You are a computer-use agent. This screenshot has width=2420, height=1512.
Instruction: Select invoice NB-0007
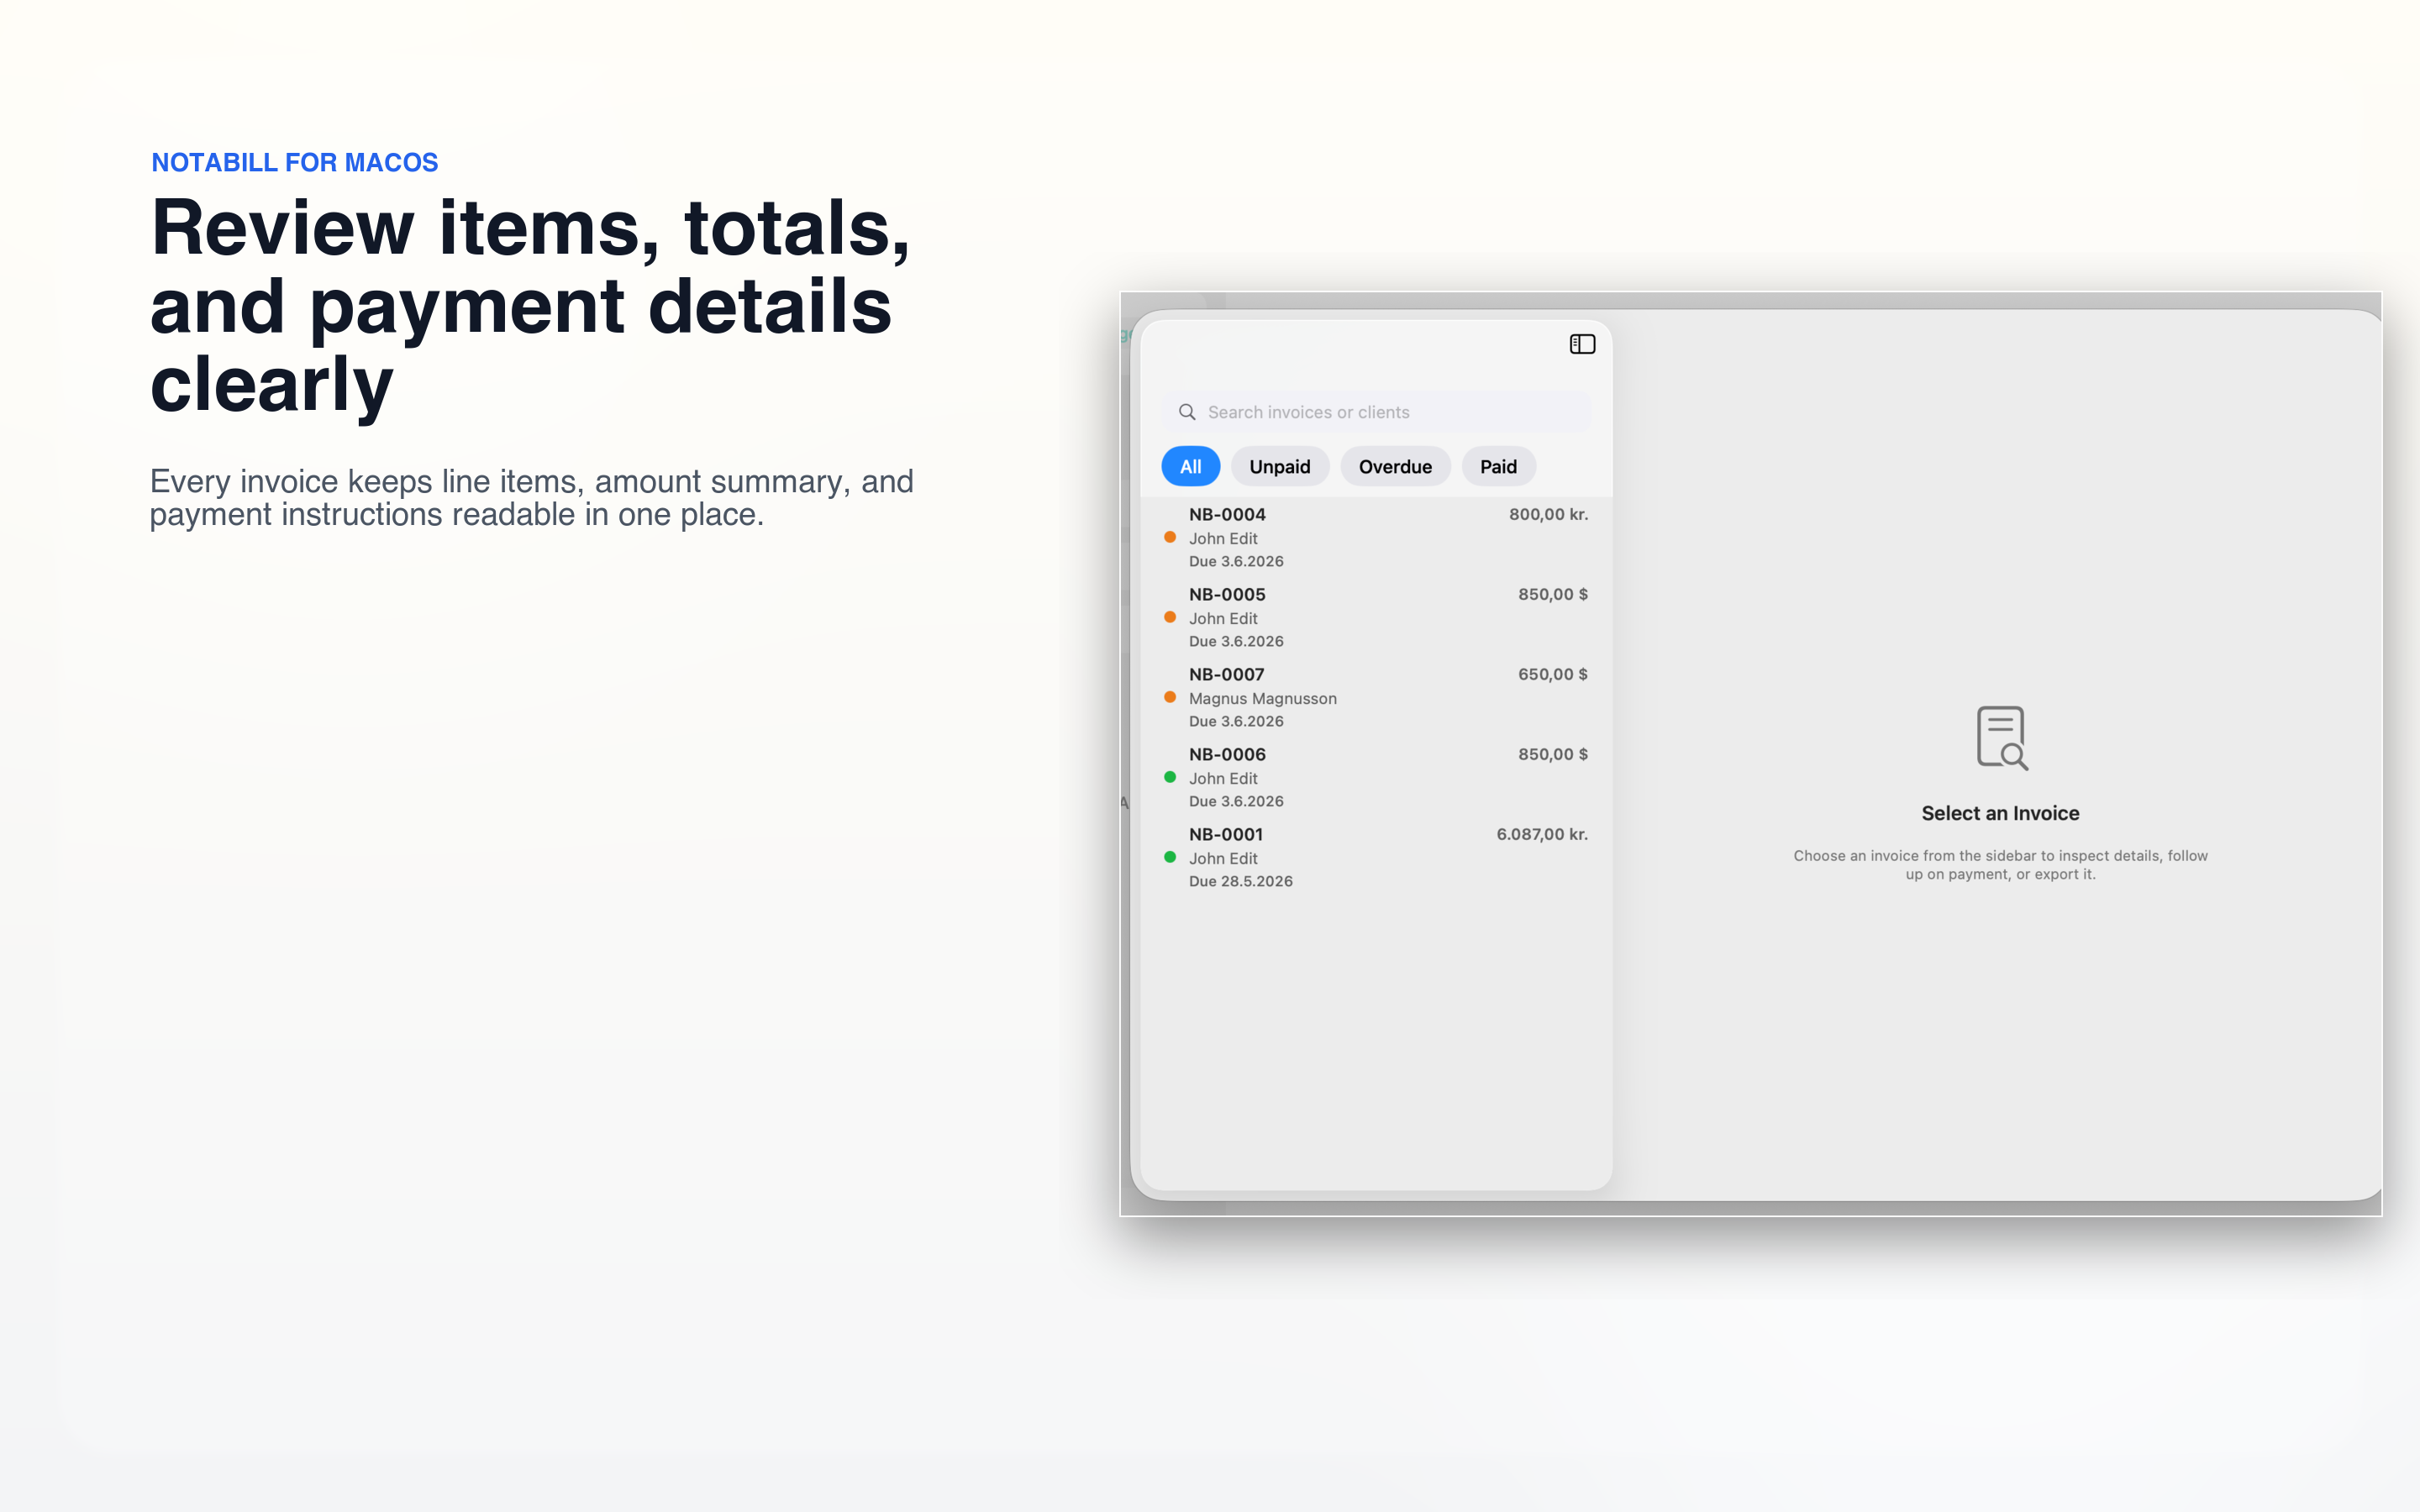pyautogui.click(x=1376, y=697)
